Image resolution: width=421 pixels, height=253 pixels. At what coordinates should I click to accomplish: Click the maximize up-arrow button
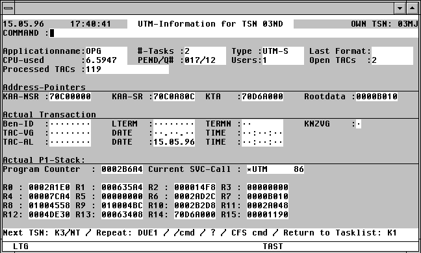tap(412, 8)
